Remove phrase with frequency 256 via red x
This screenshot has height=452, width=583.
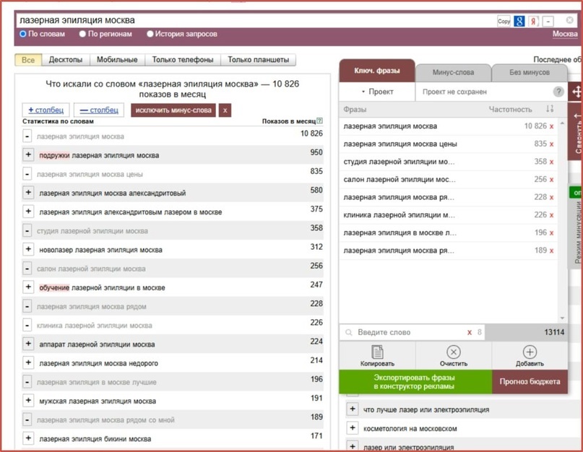(551, 180)
